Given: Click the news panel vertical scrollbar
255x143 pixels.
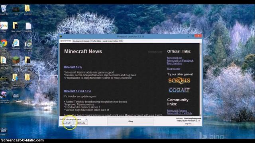Looking at the screenshot, I should 200,79.
